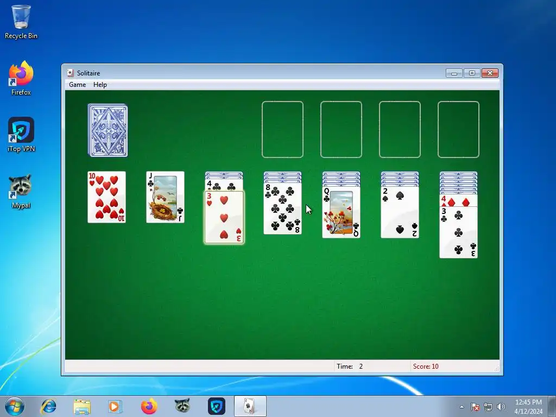Viewport: 556px width, 417px height.
Task: Close the Solitaire window
Action: coord(490,73)
